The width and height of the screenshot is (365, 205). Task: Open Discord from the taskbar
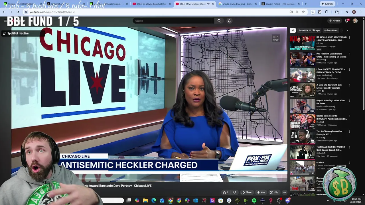(x=287, y=201)
